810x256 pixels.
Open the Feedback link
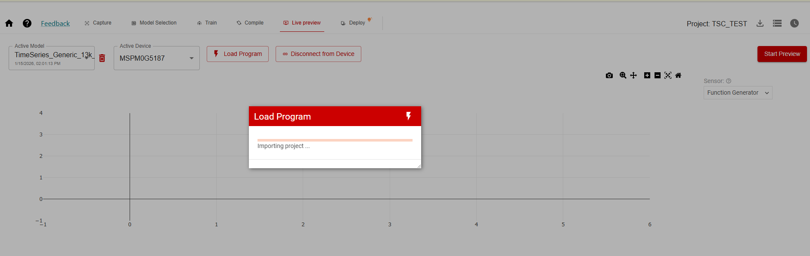click(x=55, y=23)
